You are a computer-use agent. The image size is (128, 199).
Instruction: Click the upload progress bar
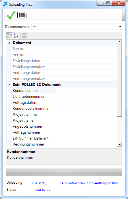pos(64,172)
